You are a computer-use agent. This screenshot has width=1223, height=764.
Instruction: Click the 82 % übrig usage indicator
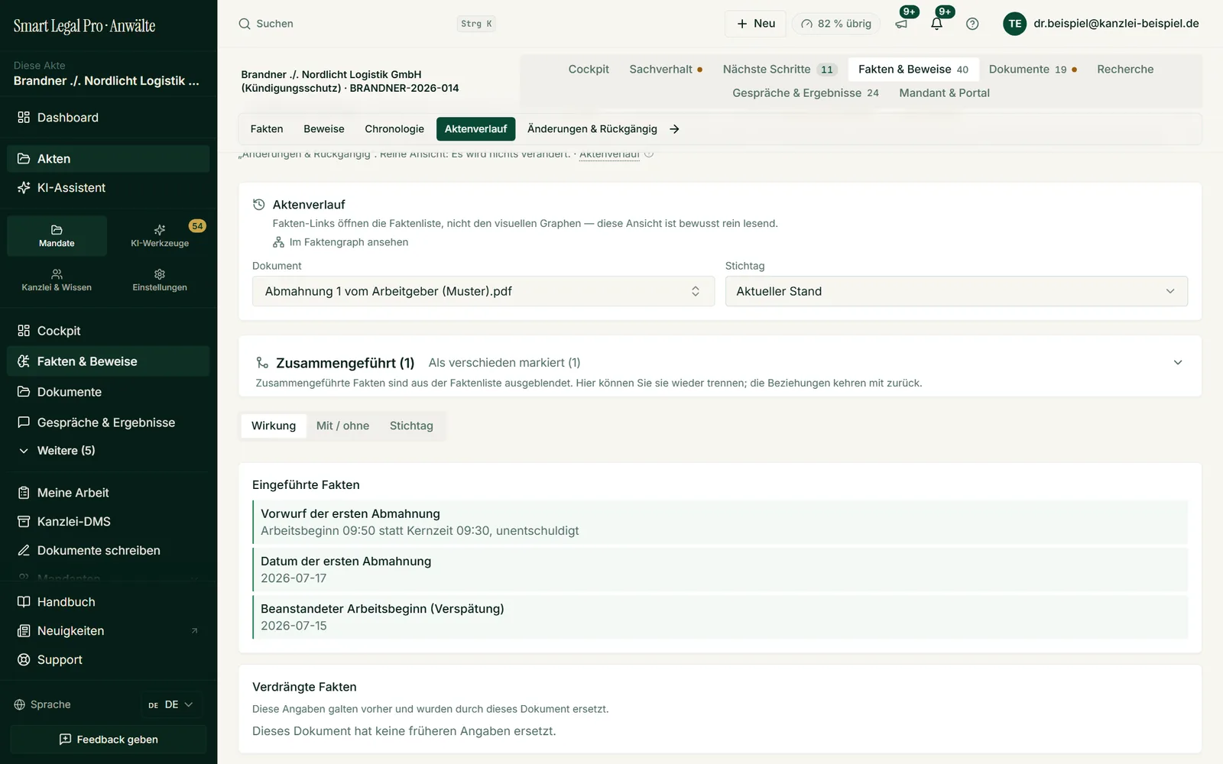(x=836, y=24)
